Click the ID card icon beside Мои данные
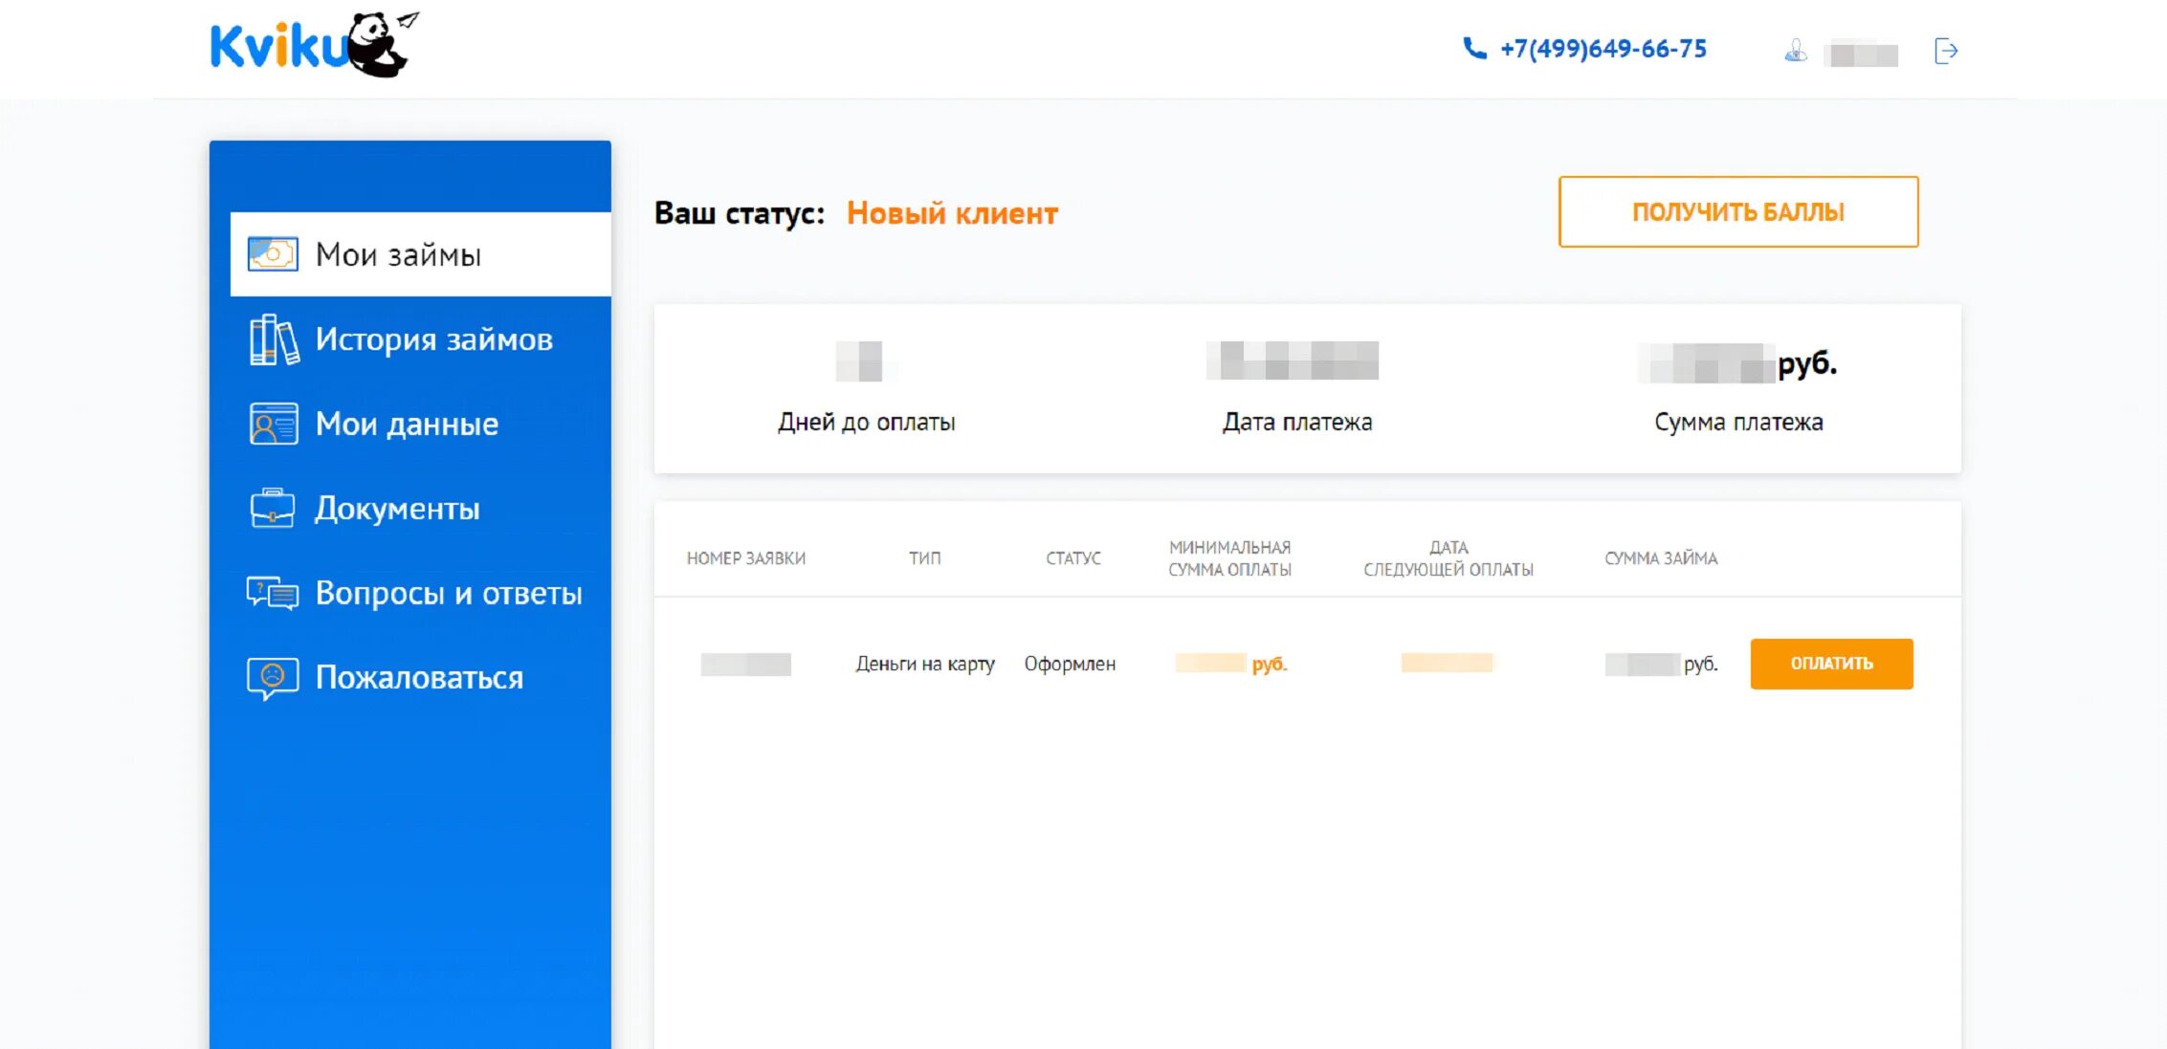Image resolution: width=2167 pixels, height=1049 pixels. [x=274, y=424]
